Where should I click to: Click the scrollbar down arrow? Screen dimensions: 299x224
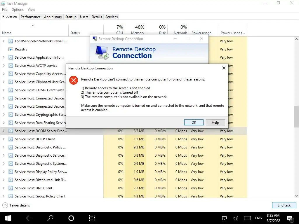pos(296,196)
